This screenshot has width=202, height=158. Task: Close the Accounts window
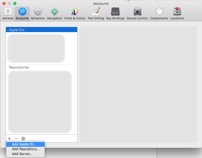click(x=4, y=3)
